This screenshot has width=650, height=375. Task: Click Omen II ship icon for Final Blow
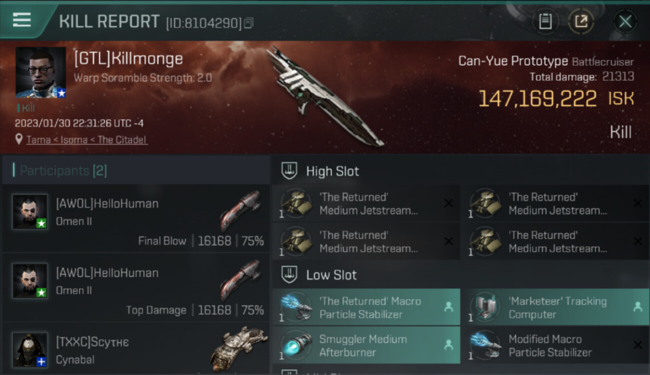pos(241,210)
